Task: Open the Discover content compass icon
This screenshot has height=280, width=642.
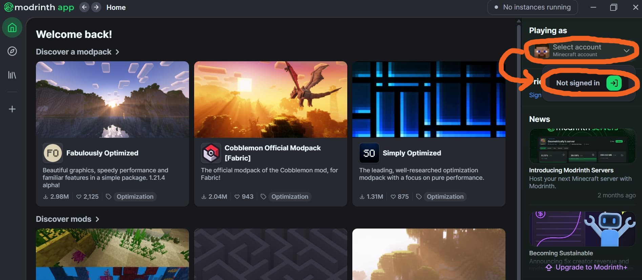Action: point(12,51)
